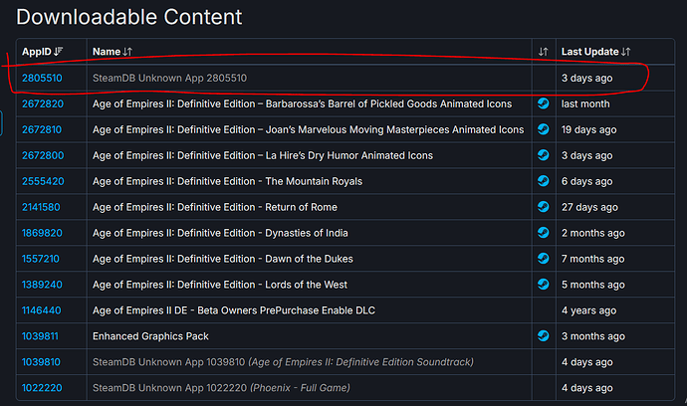Open AppID link 1039810
Screen dimensions: 687x406
pos(41,362)
